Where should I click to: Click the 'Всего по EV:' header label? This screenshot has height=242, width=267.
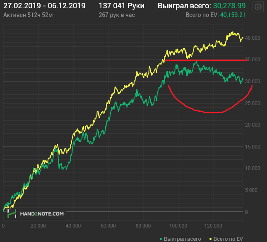click(x=202, y=15)
